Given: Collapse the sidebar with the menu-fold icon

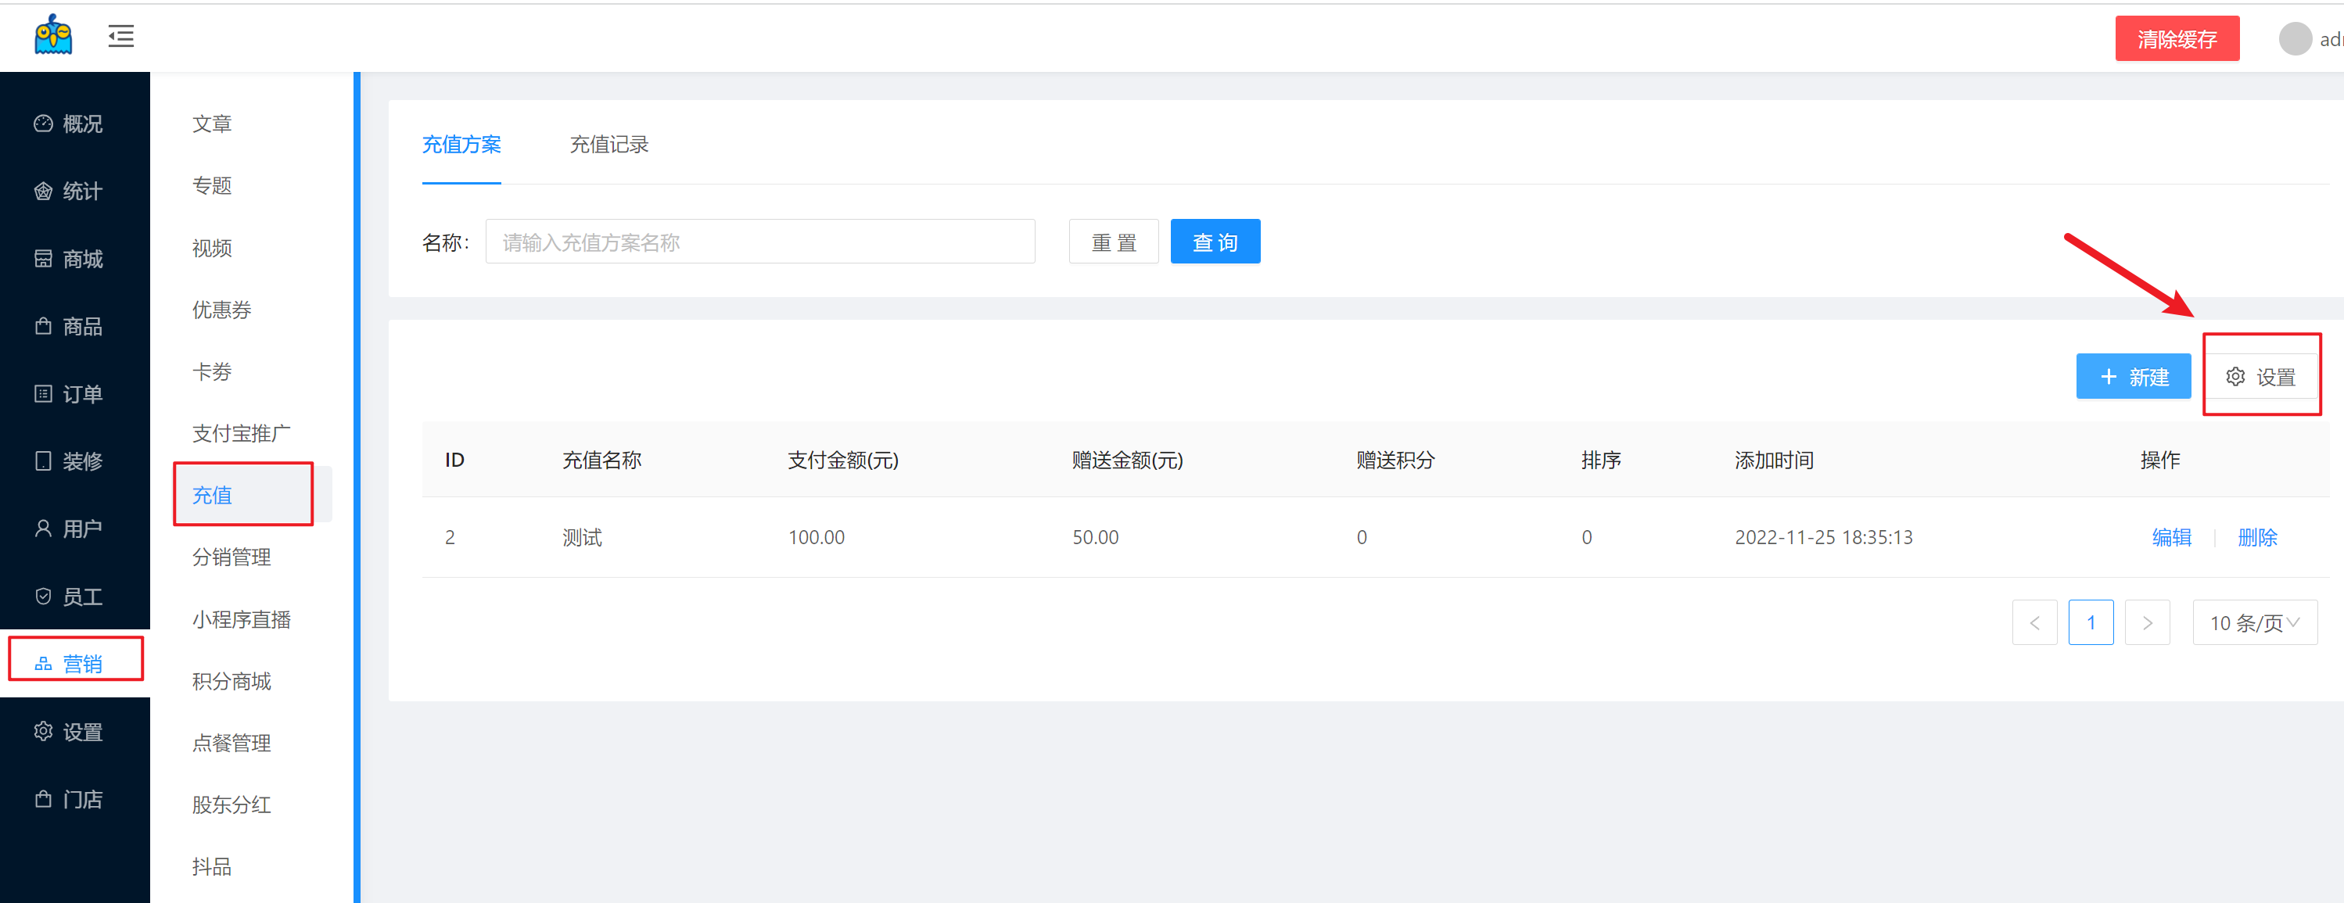Looking at the screenshot, I should [x=121, y=37].
